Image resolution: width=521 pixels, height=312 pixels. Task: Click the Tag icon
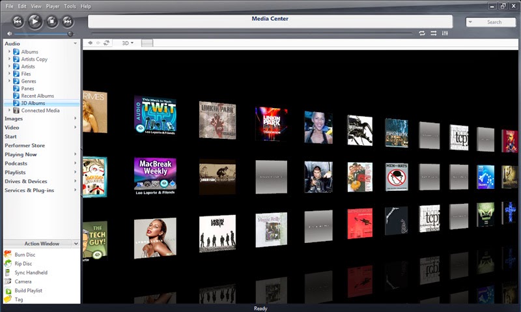pyautogui.click(x=8, y=300)
